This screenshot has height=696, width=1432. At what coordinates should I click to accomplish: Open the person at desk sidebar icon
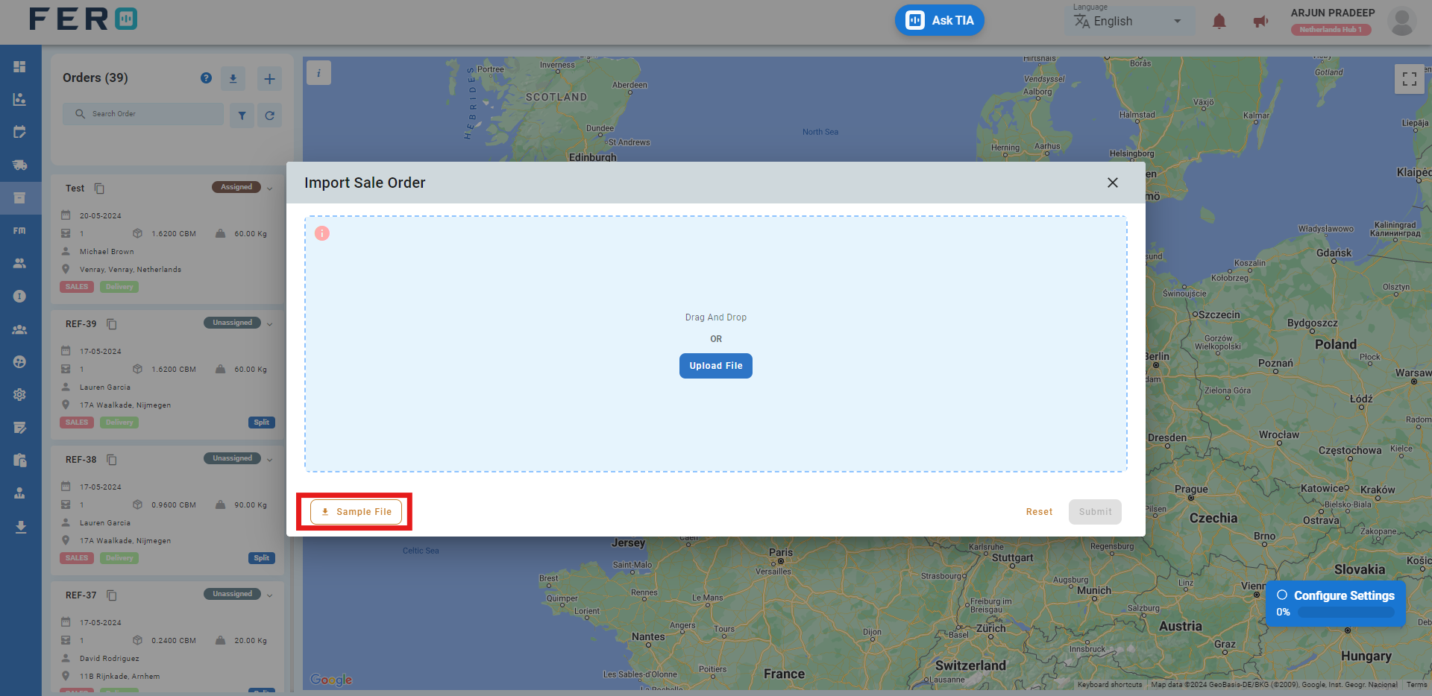(x=20, y=493)
